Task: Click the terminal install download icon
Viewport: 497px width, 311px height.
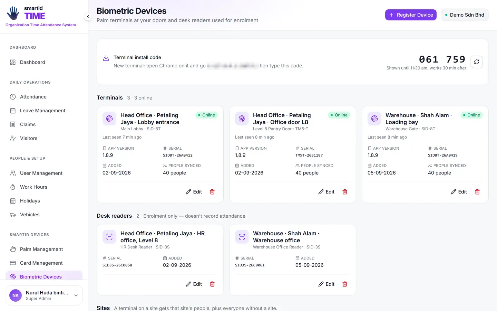Action: pos(106,58)
